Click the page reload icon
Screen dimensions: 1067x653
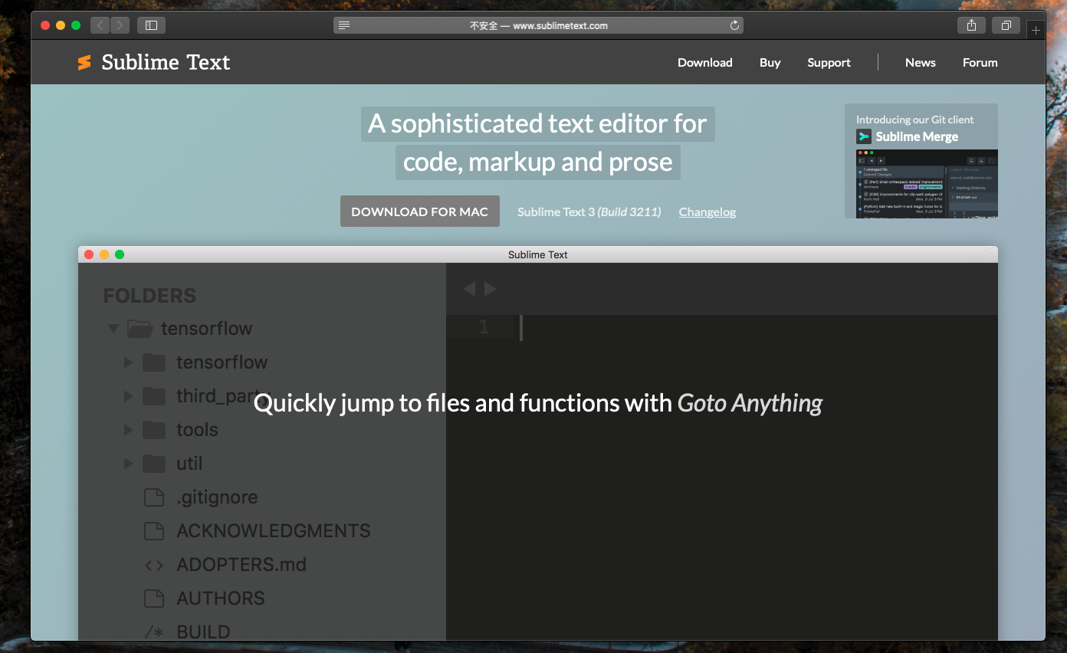click(734, 25)
